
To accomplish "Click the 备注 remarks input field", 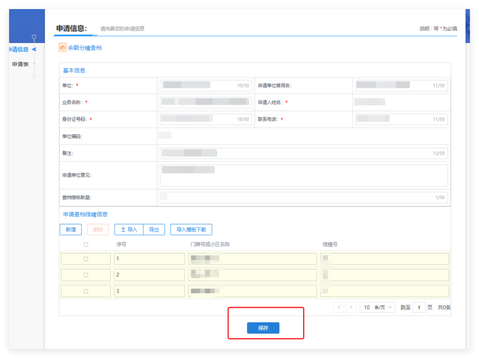I will pyautogui.click(x=303, y=153).
